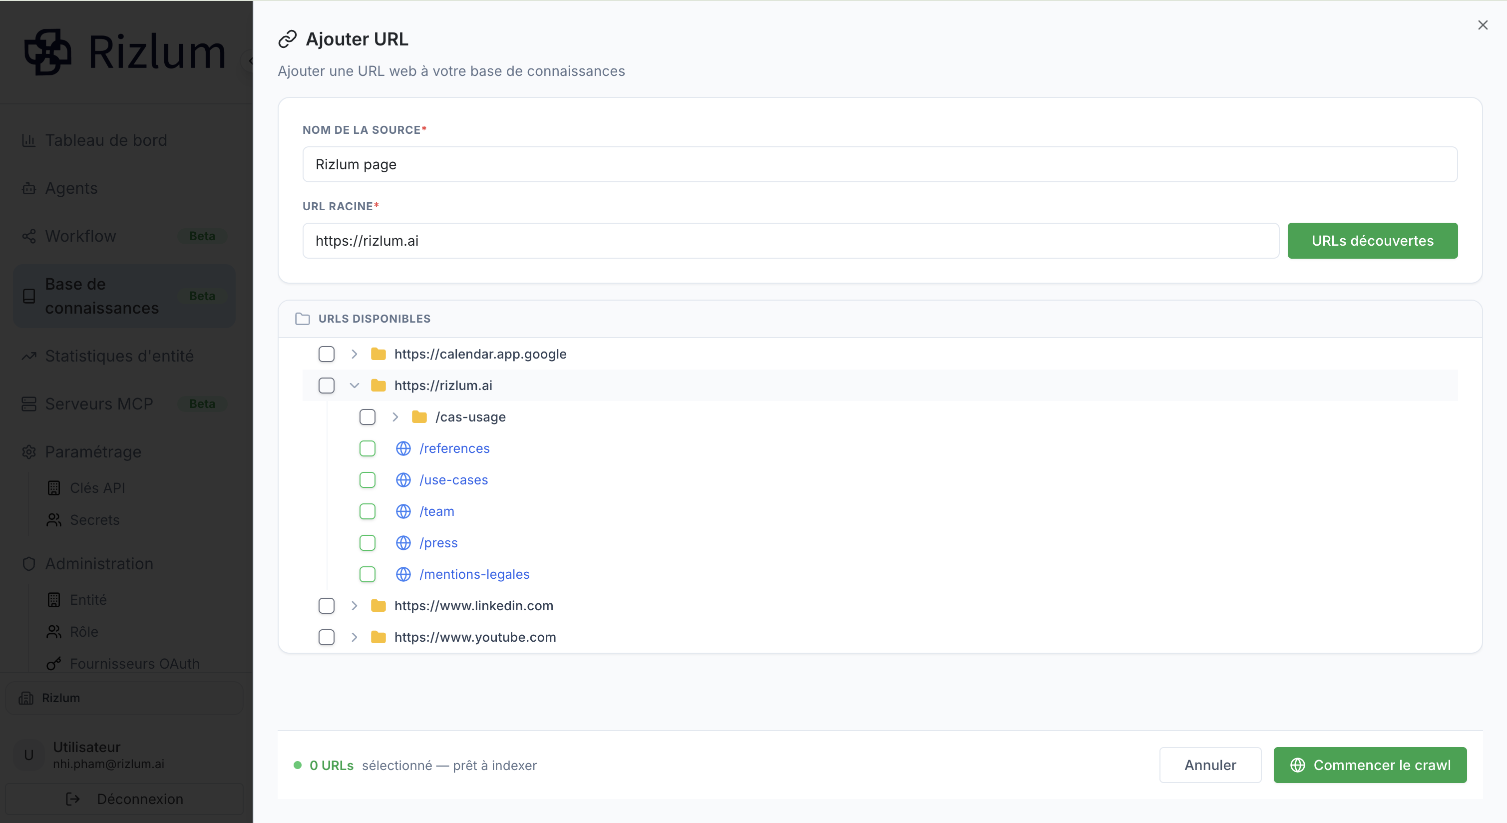The image size is (1507, 823).
Task: Open the /mentions-legales link
Action: coord(474,575)
